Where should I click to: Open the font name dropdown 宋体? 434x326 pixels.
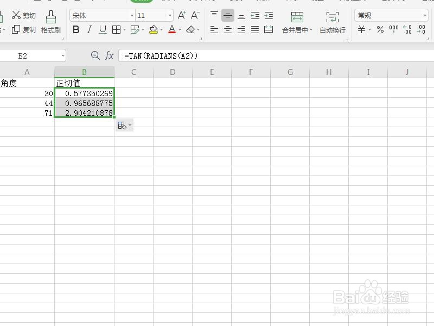[x=132, y=16]
